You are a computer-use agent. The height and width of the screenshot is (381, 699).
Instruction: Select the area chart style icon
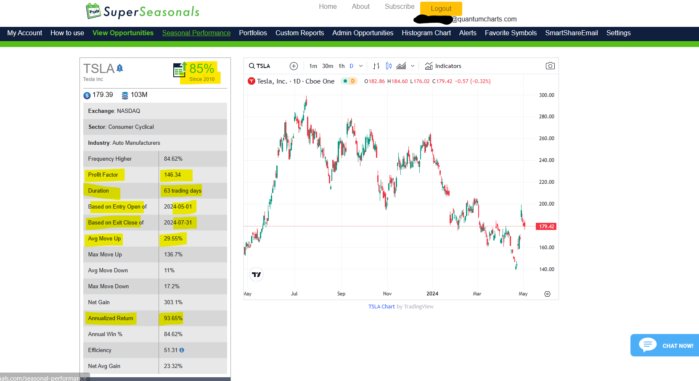click(x=401, y=66)
